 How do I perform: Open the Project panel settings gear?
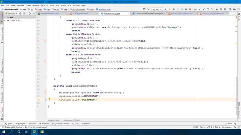[29, 13]
